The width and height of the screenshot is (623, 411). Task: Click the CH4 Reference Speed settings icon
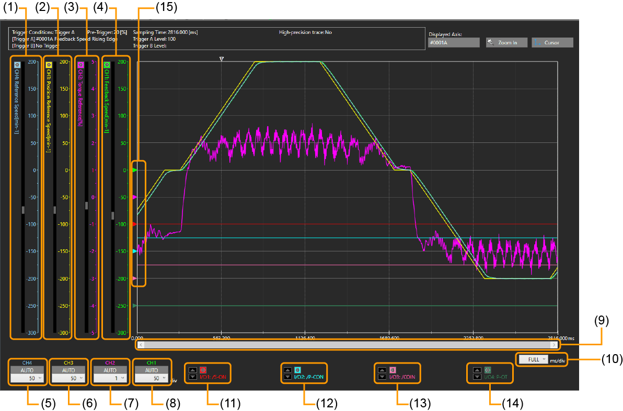point(17,65)
